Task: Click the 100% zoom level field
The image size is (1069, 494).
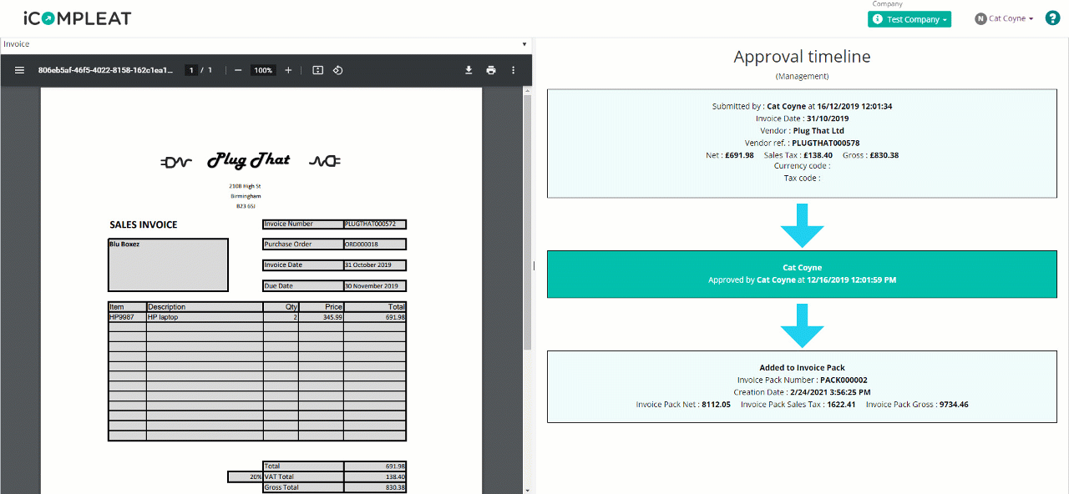Action: (263, 70)
